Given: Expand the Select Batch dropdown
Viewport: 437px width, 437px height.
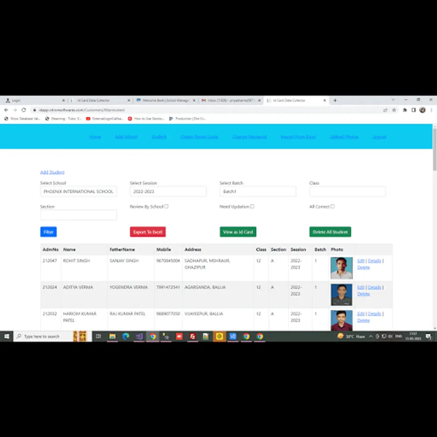Looking at the screenshot, I should point(258,191).
